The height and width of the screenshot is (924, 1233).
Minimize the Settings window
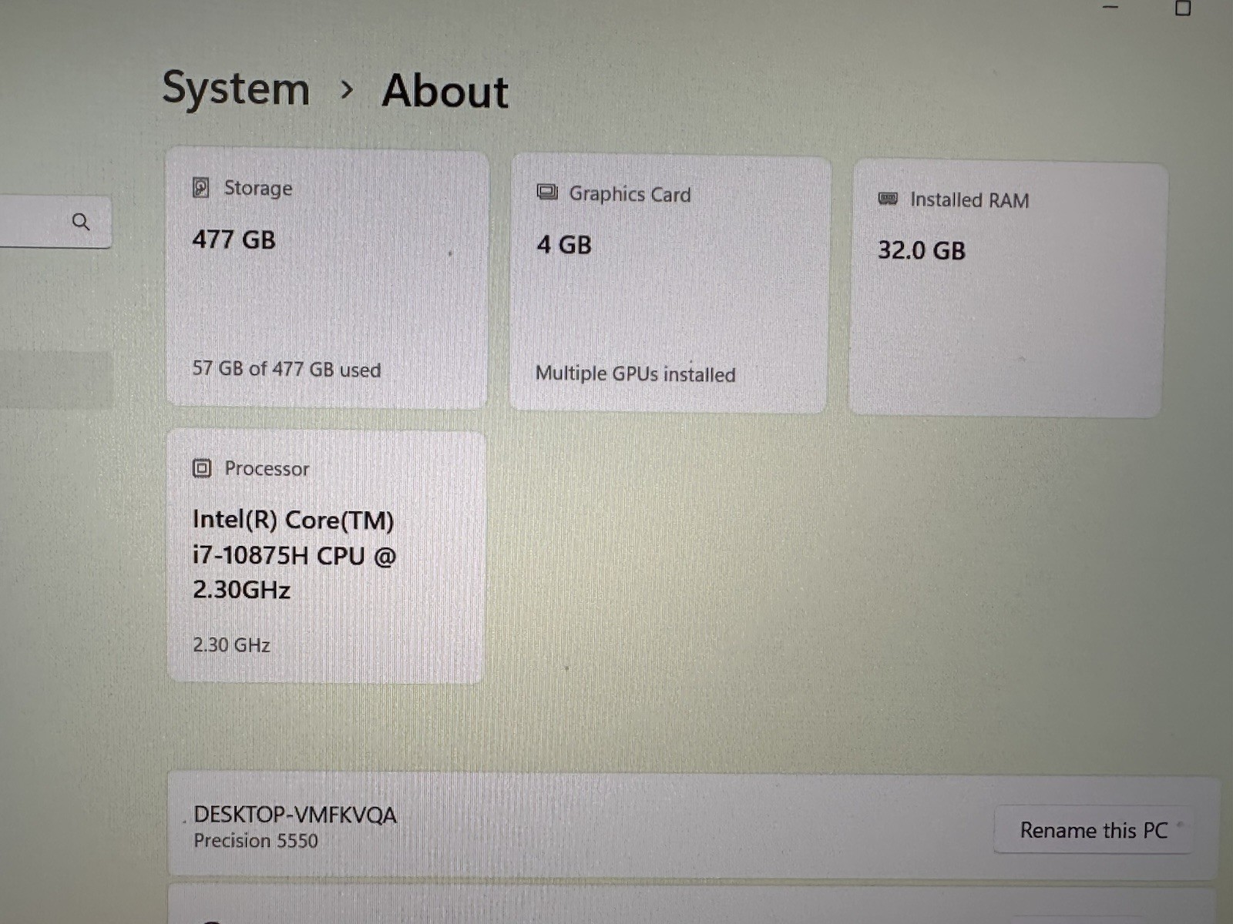pyautogui.click(x=1110, y=6)
